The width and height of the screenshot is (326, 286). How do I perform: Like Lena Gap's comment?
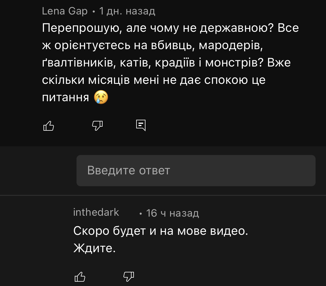pos(48,126)
